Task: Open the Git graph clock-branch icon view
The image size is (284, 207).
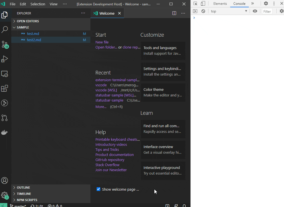Action: click(5, 103)
